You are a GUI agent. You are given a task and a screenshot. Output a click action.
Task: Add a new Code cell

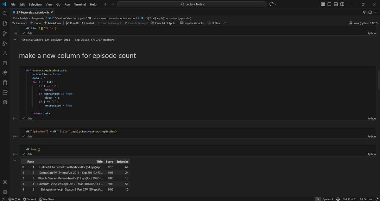coord(35,23)
